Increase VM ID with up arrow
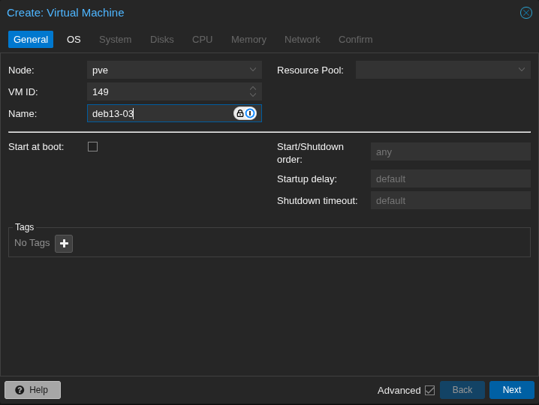539x405 pixels. [253, 88]
